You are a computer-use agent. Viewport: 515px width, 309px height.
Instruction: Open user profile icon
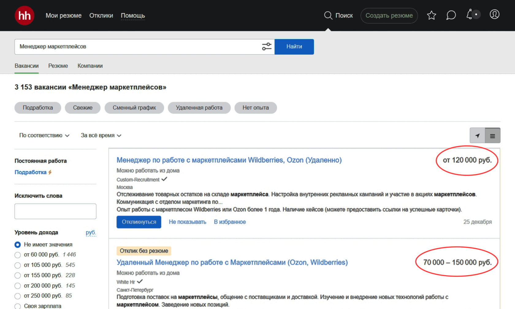click(494, 14)
